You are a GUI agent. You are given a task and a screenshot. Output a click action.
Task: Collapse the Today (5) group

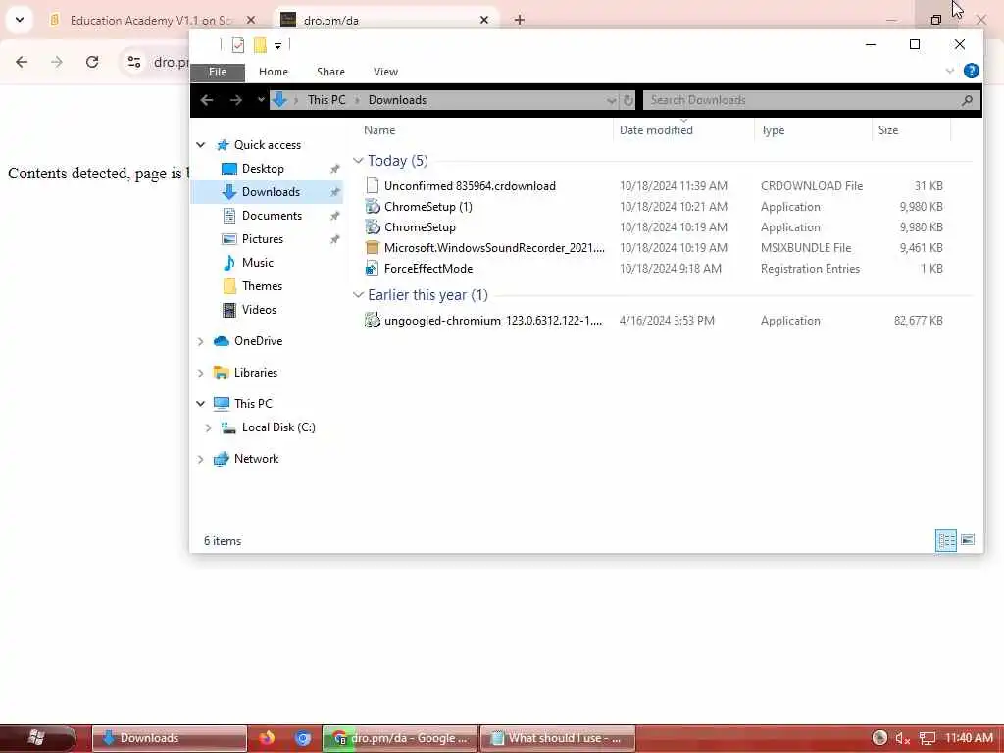(358, 160)
